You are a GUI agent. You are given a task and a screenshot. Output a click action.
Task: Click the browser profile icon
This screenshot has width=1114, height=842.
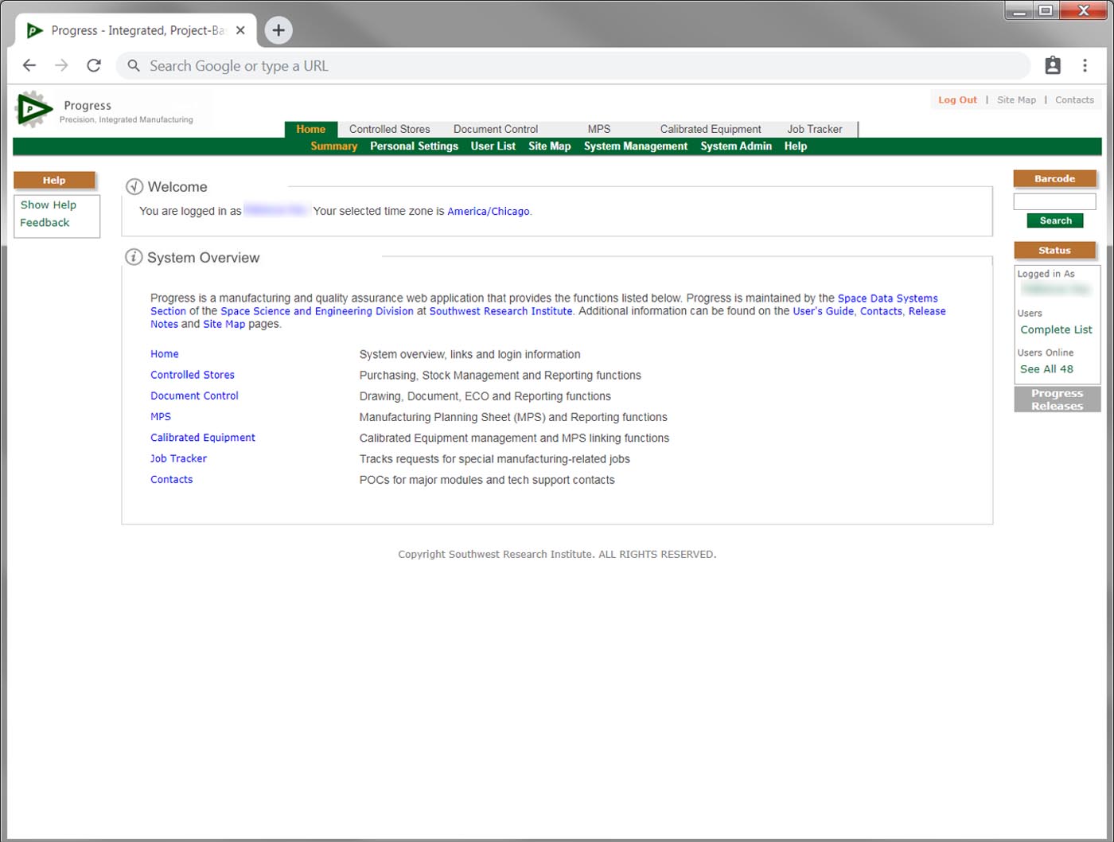[1053, 66]
